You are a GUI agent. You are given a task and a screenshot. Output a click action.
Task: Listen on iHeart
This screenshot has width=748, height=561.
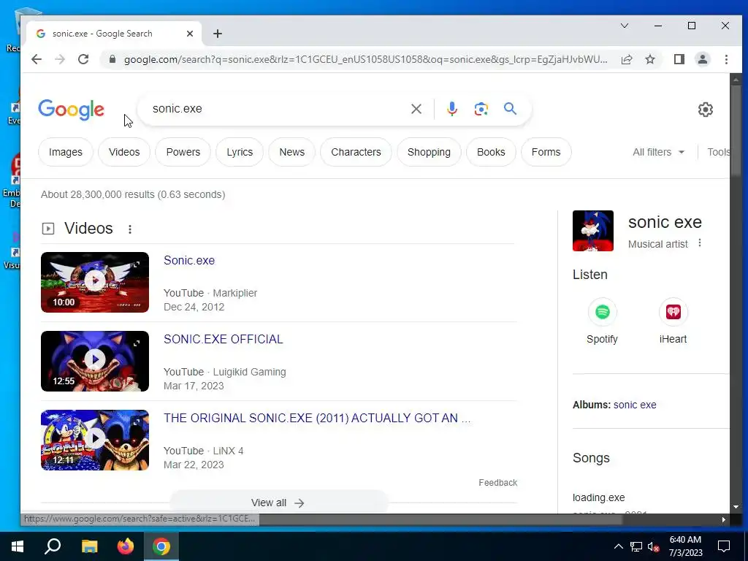click(x=673, y=321)
